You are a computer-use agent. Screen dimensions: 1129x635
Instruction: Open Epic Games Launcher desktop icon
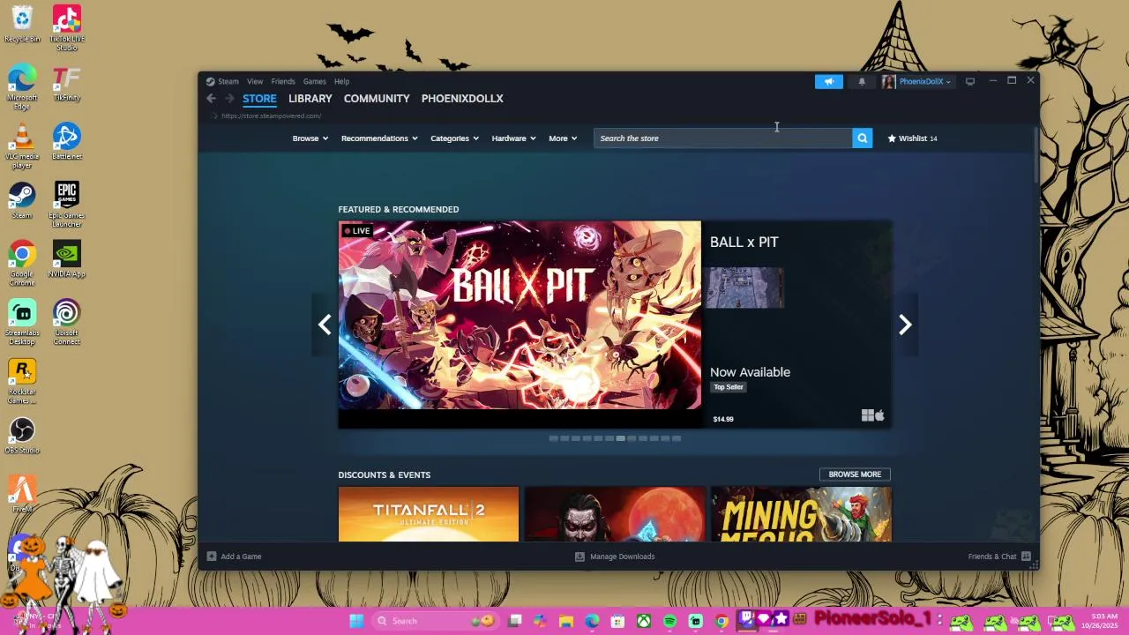point(67,204)
